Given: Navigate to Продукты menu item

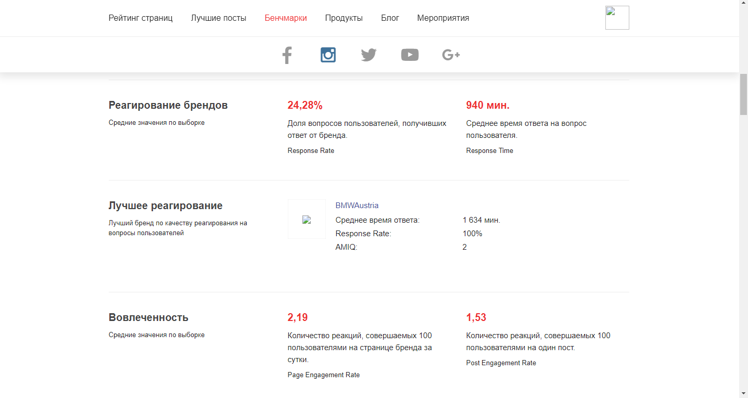Looking at the screenshot, I should (x=344, y=18).
